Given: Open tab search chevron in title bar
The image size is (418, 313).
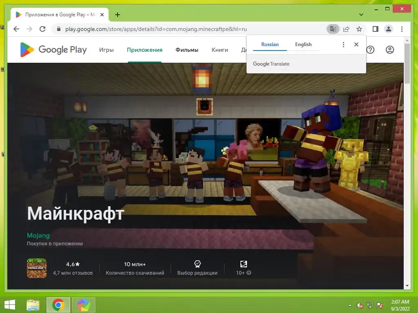Looking at the screenshot, I should [361, 15].
